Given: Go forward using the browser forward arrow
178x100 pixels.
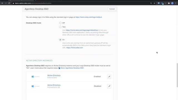Looking at the screenshot, I should coord(6,3).
